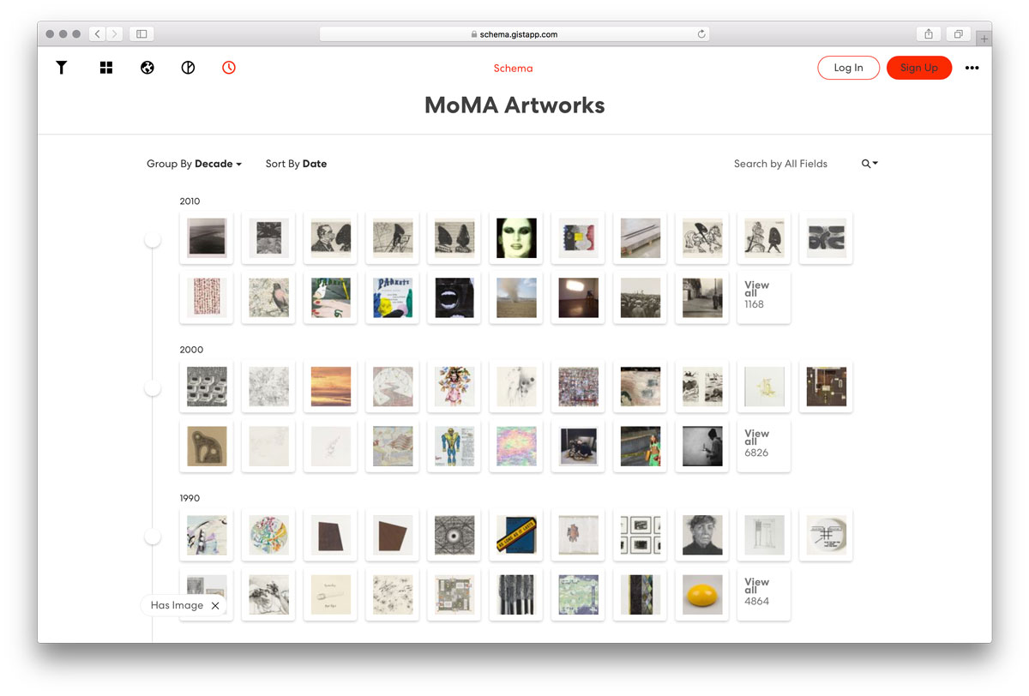Expand the Group By Decade dropdown
The width and height of the screenshot is (1029, 696).
[194, 164]
